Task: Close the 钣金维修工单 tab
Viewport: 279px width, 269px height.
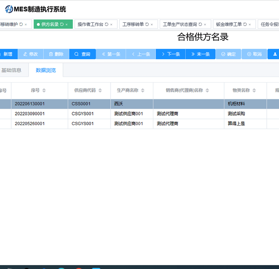Action: point(250,24)
